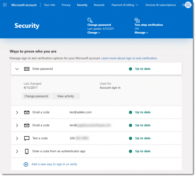
Task: Go to the Your info tab
Action: point(50,5)
